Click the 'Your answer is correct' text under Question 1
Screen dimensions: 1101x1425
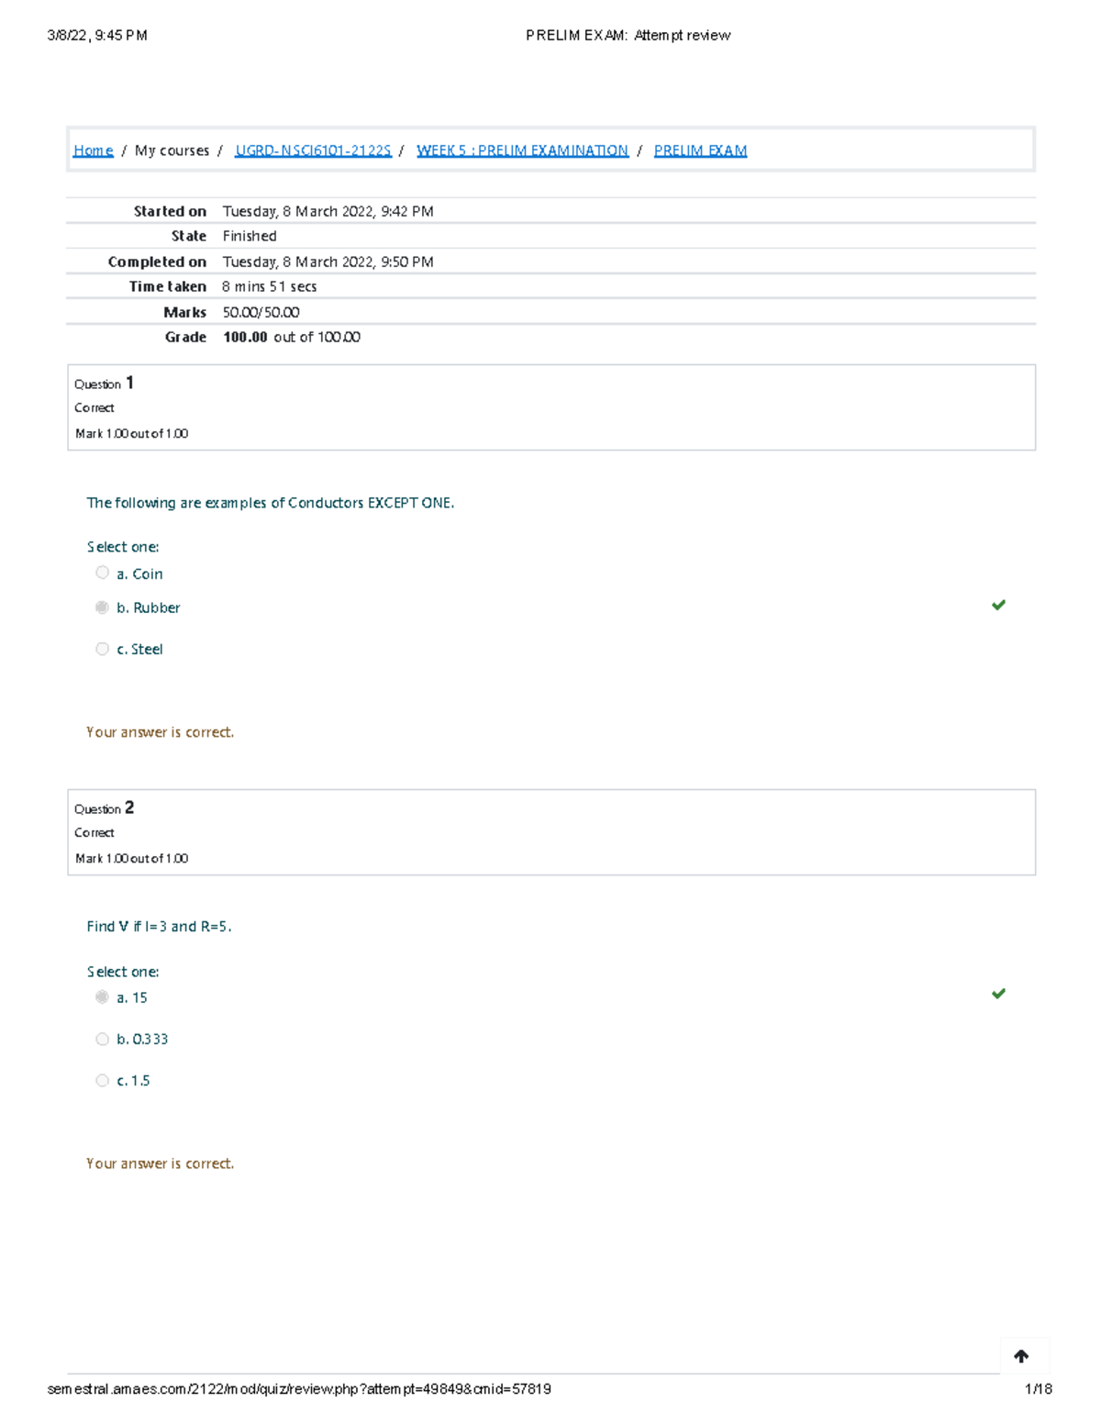coord(160,731)
